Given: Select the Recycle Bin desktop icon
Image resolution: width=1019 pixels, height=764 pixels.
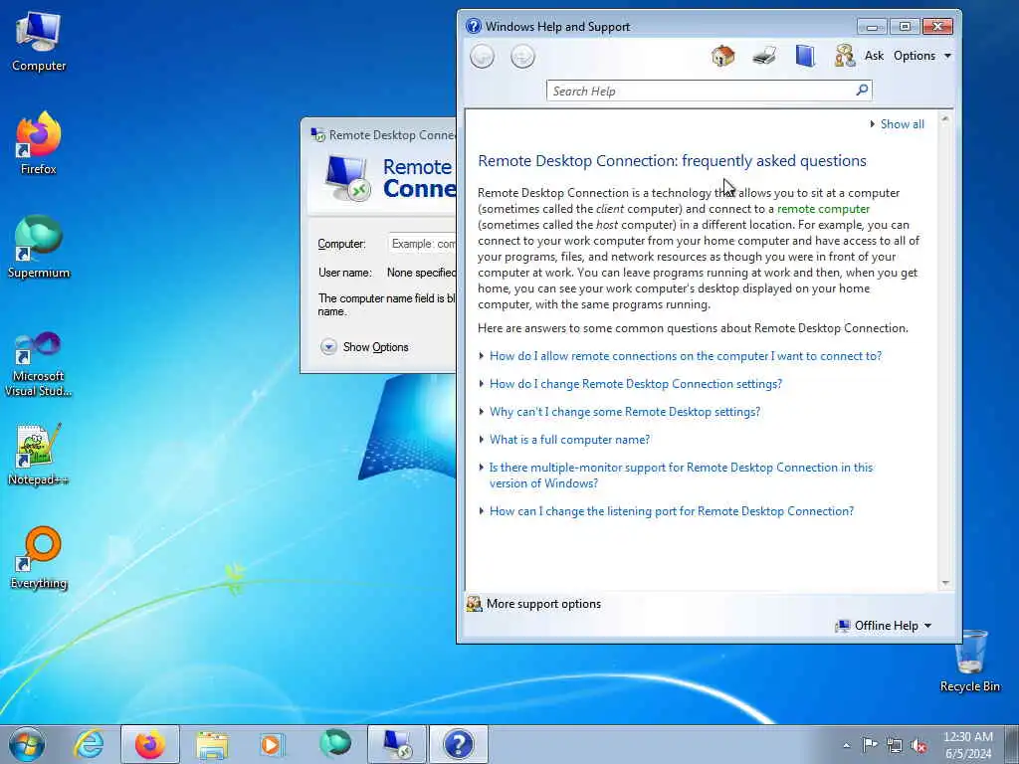Looking at the screenshot, I should coord(969,662).
